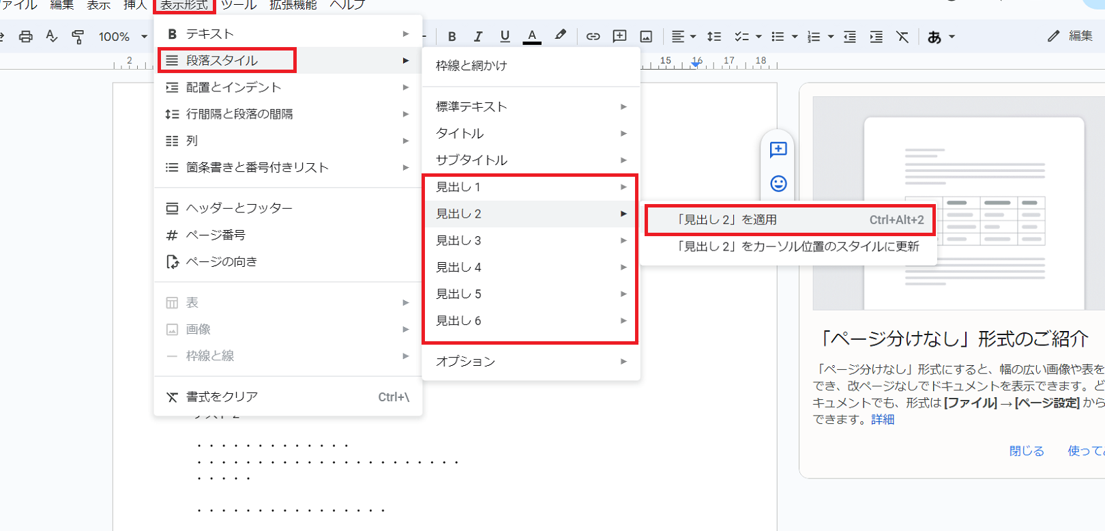This screenshot has height=531, width=1105.
Task: Click the increase indent icon
Action: (x=876, y=37)
